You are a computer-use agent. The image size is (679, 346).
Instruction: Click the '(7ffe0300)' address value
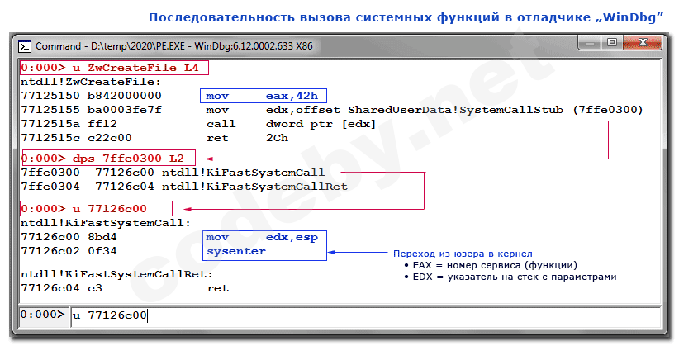click(x=608, y=110)
